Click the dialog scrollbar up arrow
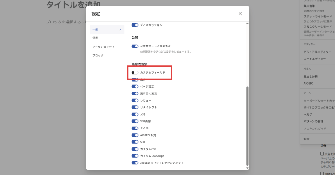335x175 pixels. [x=247, y=23]
